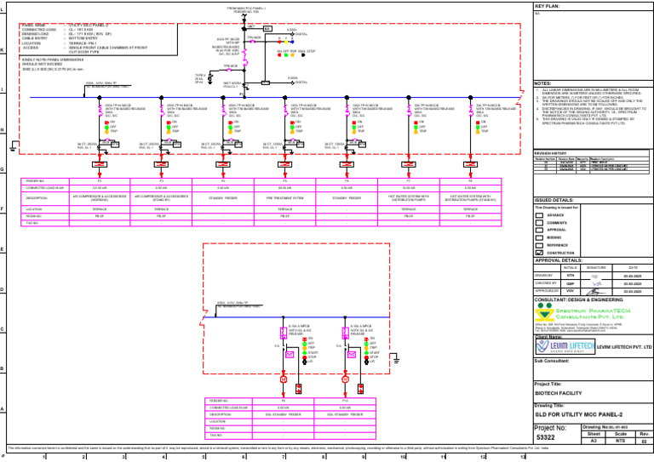Select the F5 description 'PRE TREATMENT SYSTEM'
This screenshot has width=654, height=462.
click(285, 198)
